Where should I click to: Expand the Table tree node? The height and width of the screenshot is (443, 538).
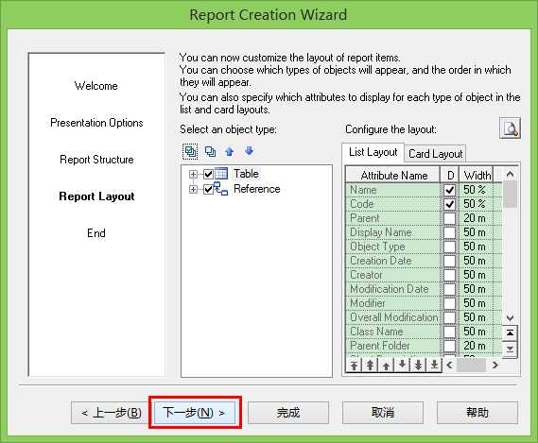tap(193, 174)
